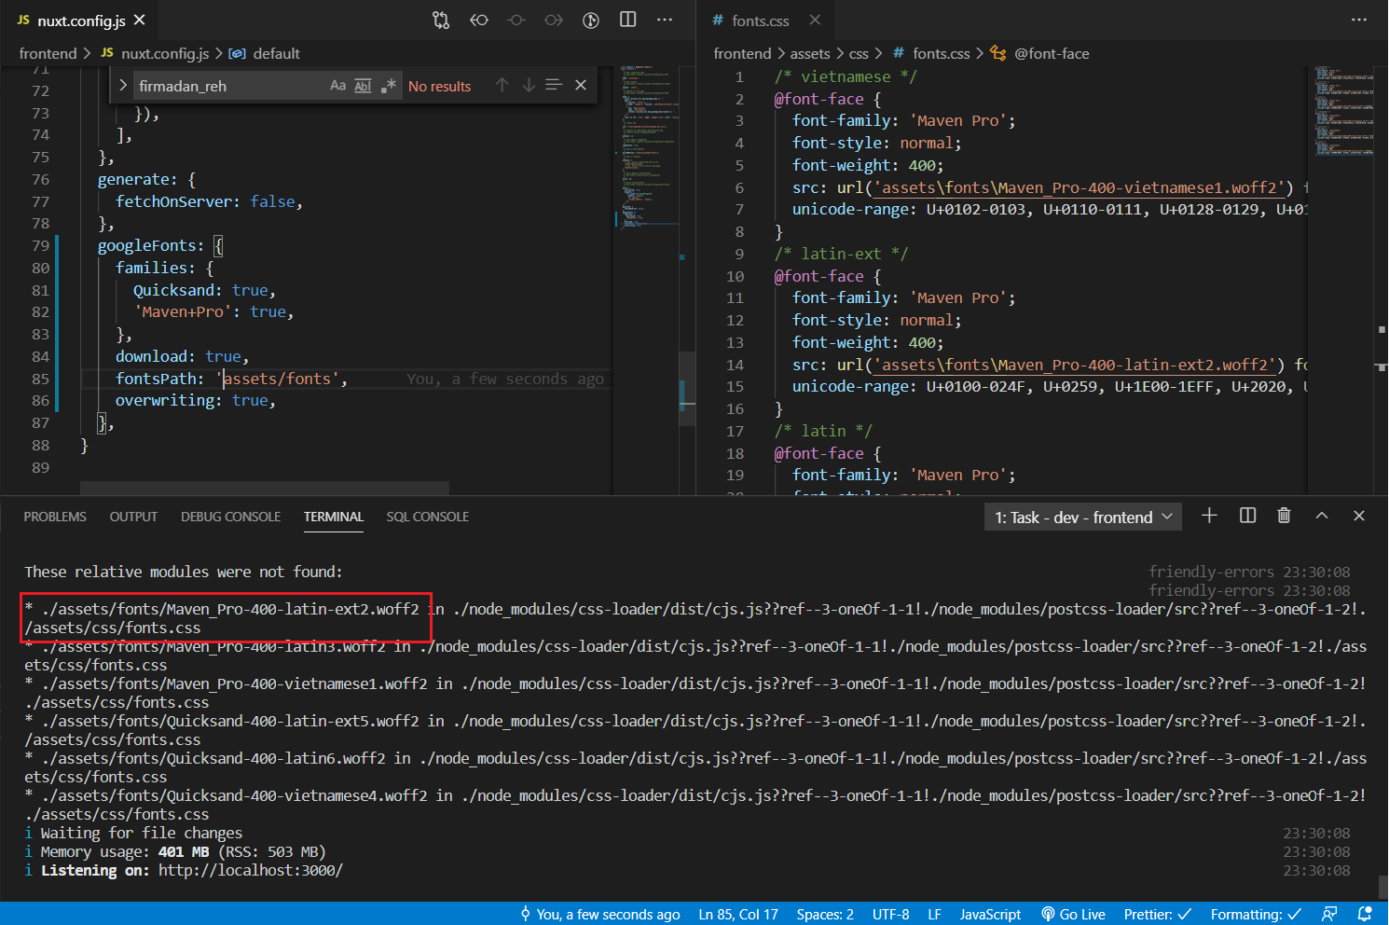Close the find widget
This screenshot has height=925, width=1389.
(x=581, y=85)
